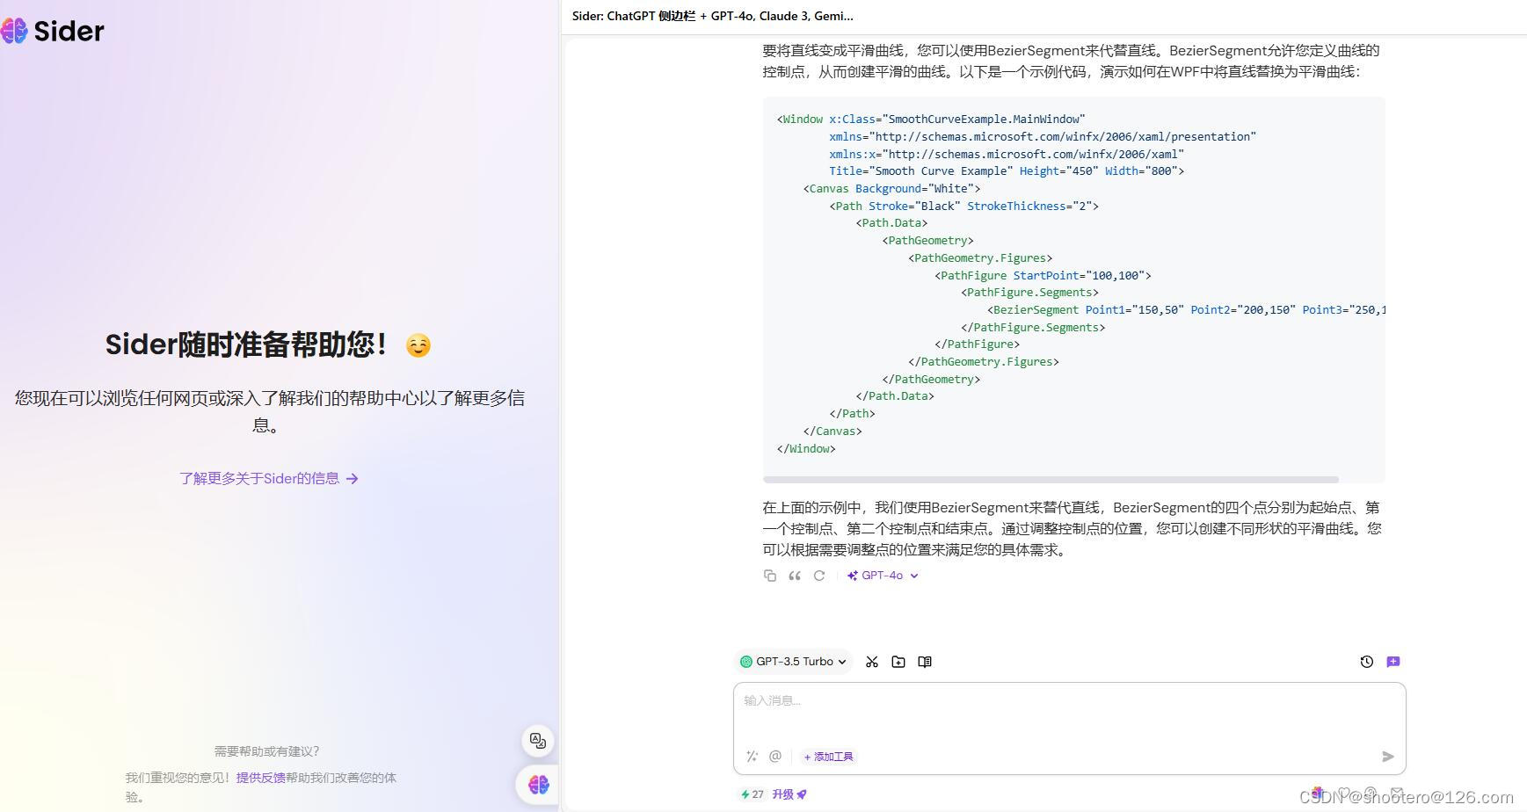Screen dimensions: 1527x812
Task: Click the scissors screenshot tool icon
Action: (872, 662)
